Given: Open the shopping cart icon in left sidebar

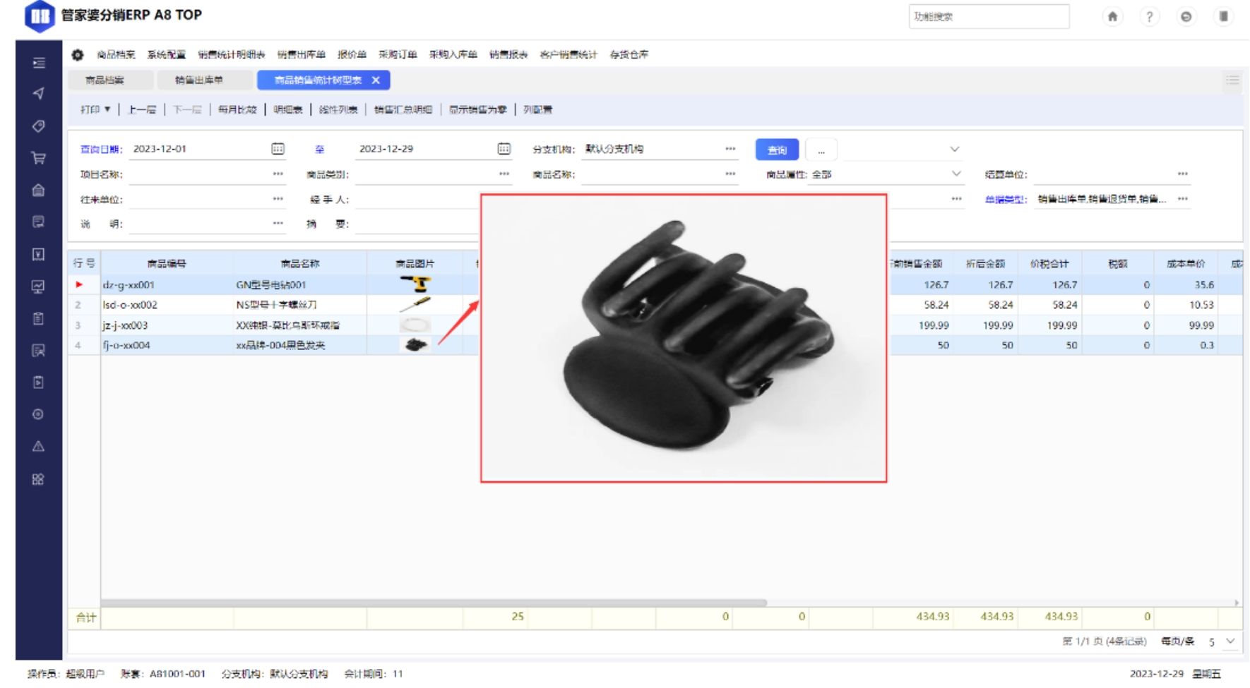Looking at the screenshot, I should pyautogui.click(x=39, y=158).
